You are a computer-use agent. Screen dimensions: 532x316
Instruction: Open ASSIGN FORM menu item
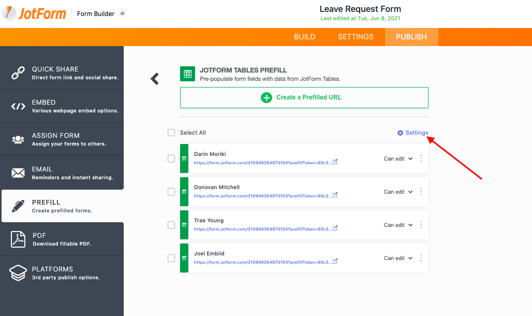[x=62, y=139]
